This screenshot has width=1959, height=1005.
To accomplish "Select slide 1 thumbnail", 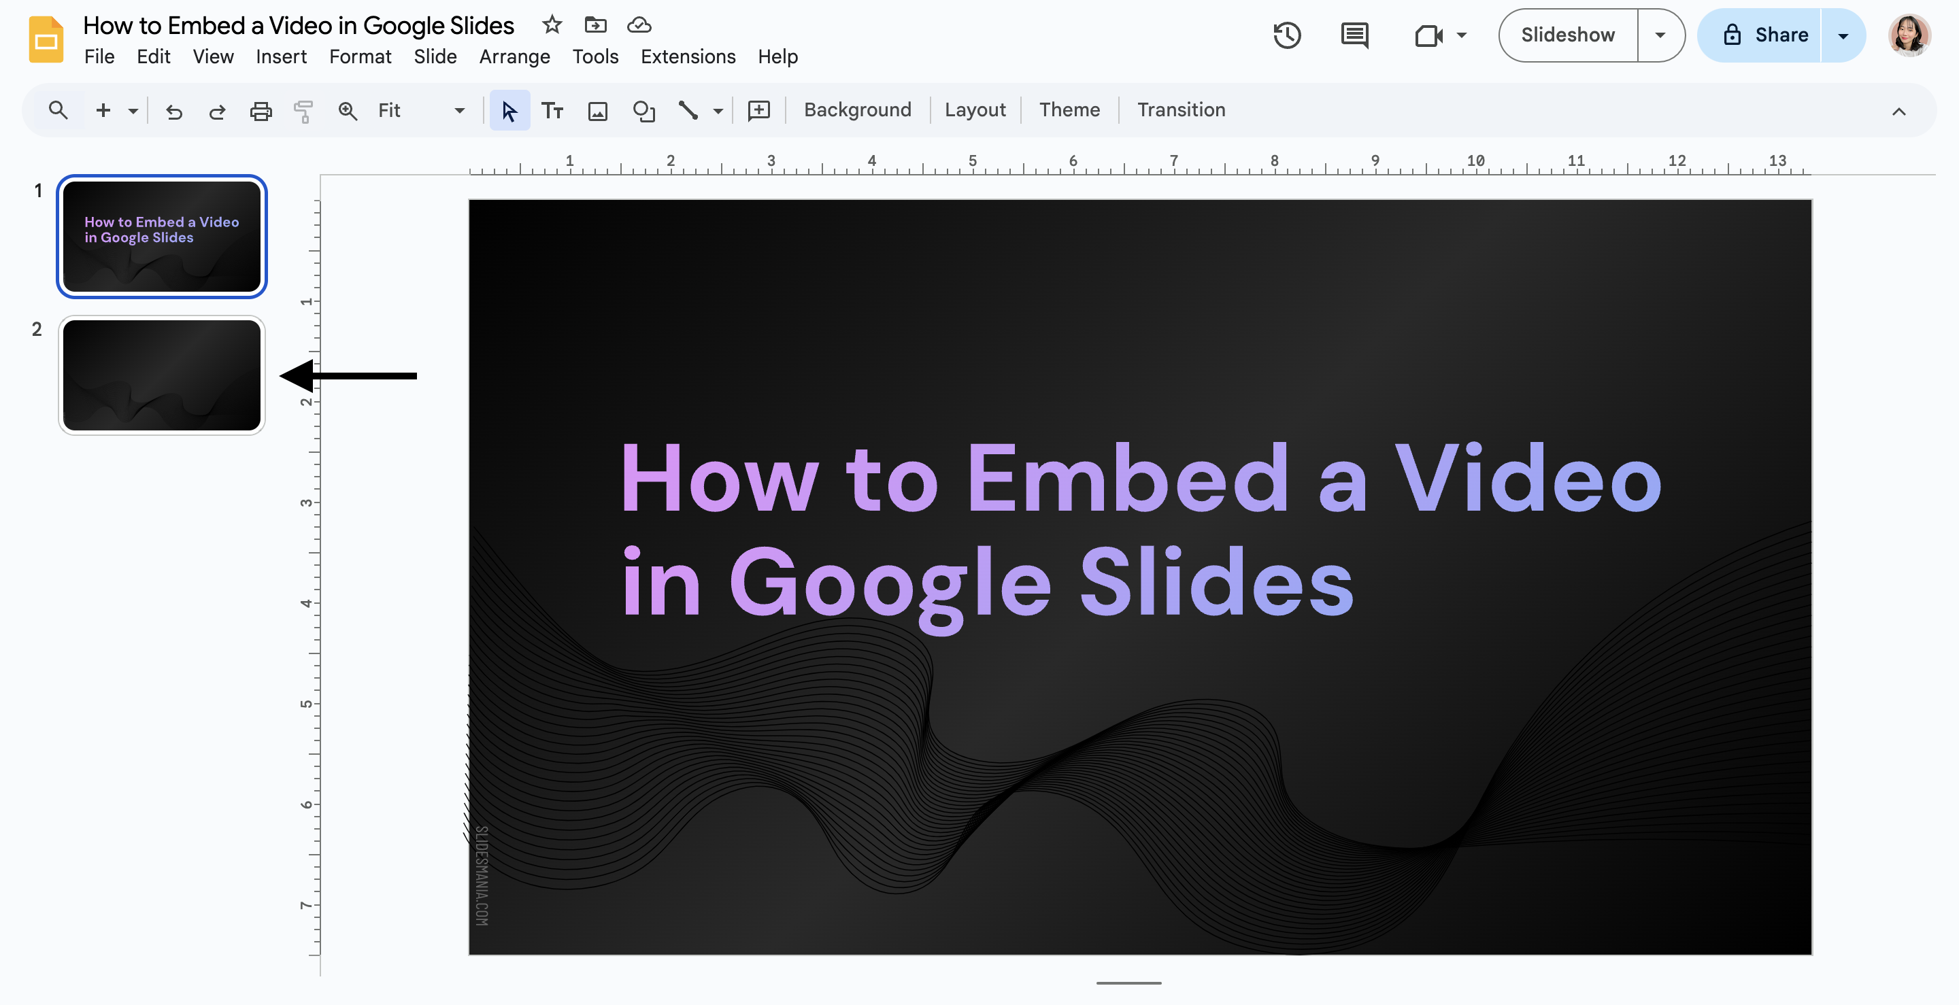I will click(x=162, y=237).
